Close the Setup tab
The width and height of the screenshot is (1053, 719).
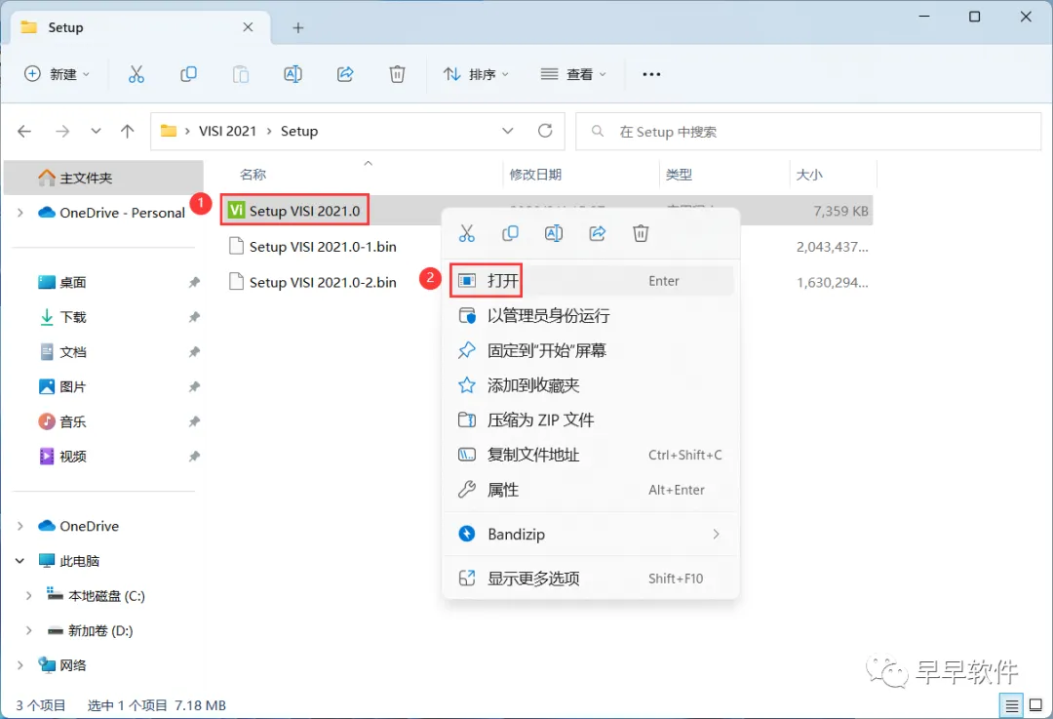248,27
